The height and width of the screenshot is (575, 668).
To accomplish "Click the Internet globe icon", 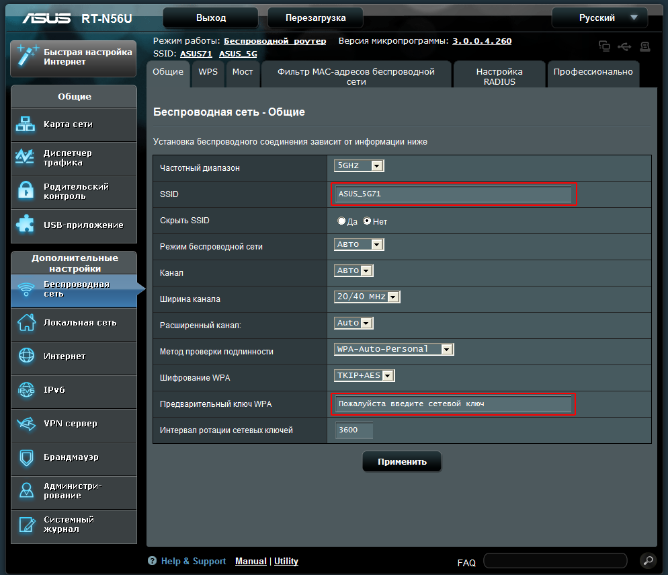I will (26, 355).
